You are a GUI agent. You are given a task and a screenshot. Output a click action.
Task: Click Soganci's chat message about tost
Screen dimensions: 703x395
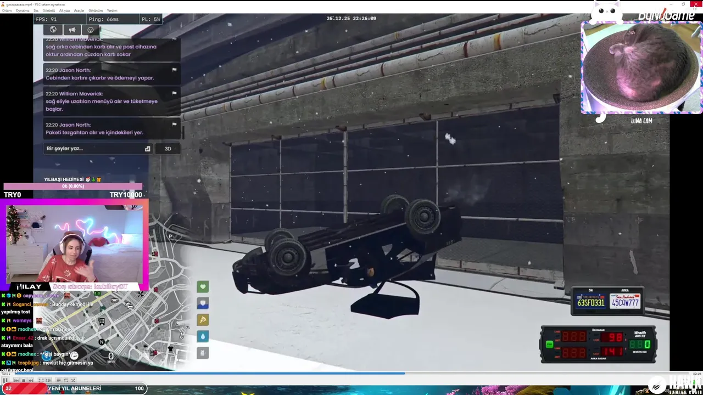click(47, 308)
